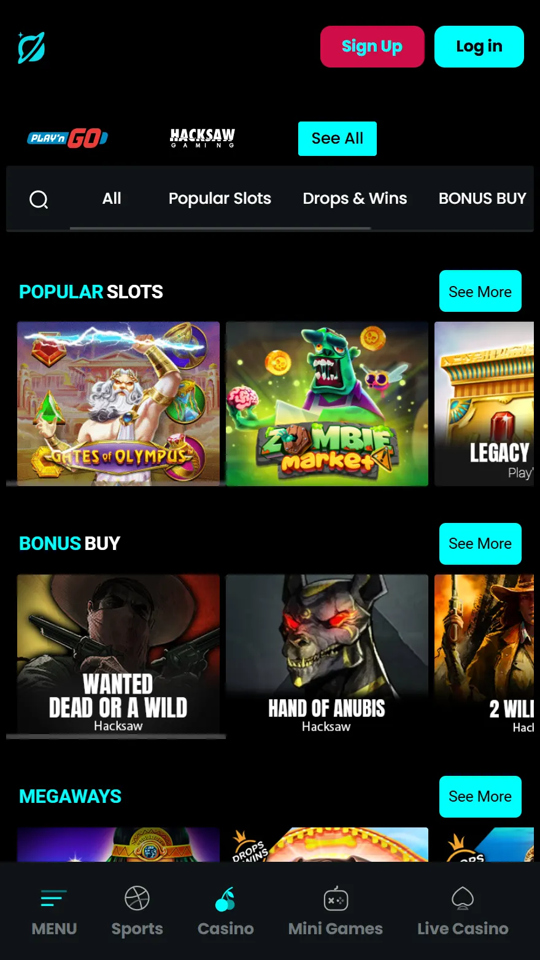
Task: Select the Casino cherry icon
Action: click(225, 899)
